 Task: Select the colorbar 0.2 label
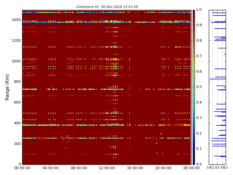pyautogui.click(x=199, y=133)
